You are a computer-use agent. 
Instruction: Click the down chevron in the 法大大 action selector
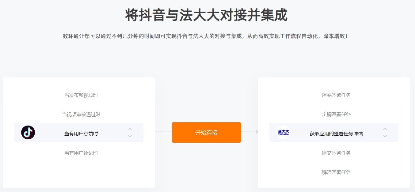[x=385, y=136]
